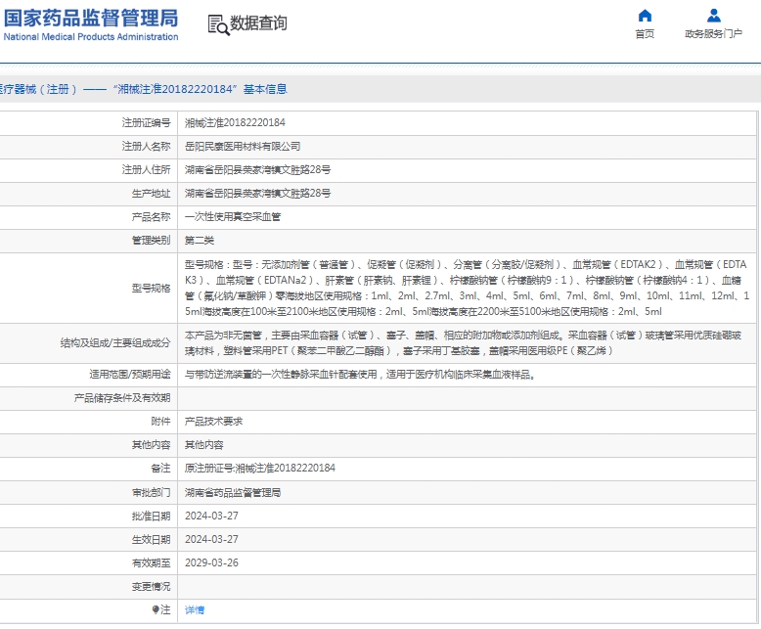Click the 型号规格 description text block

[467, 288]
